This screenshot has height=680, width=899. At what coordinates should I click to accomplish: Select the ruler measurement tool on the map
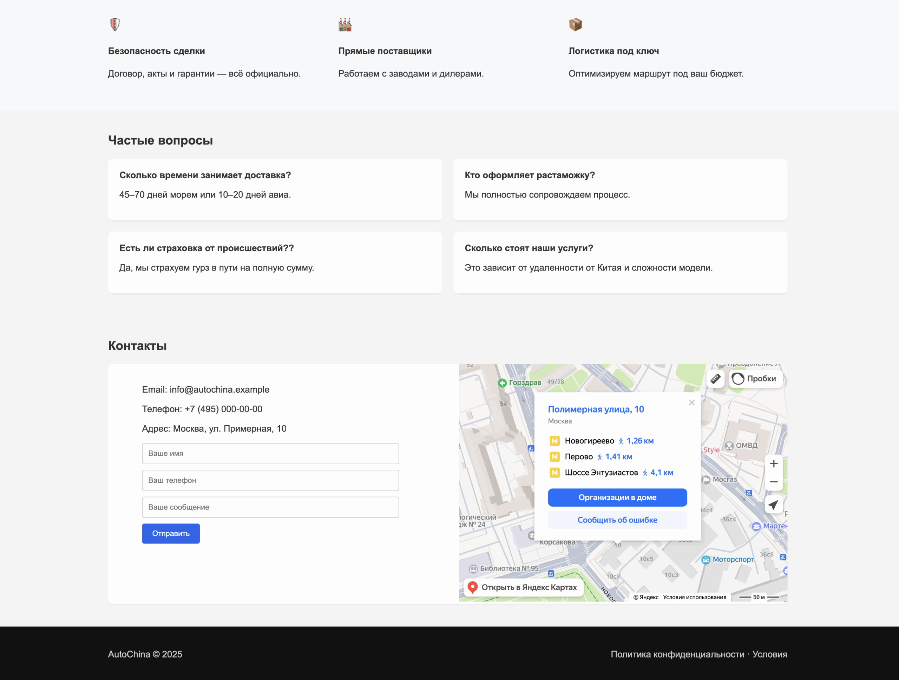pyautogui.click(x=716, y=379)
